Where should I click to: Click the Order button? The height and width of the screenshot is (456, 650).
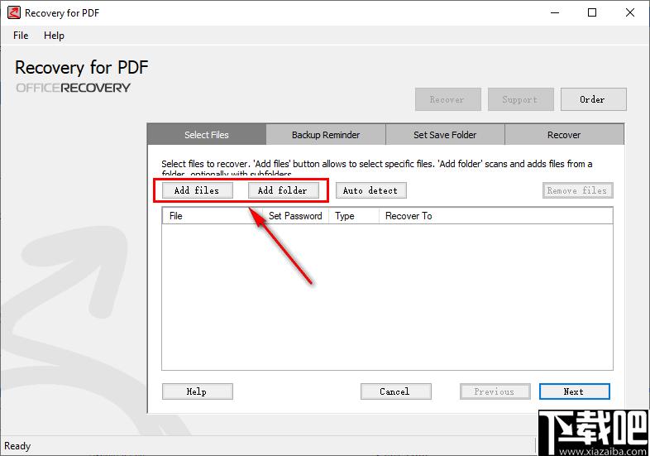pyautogui.click(x=593, y=99)
